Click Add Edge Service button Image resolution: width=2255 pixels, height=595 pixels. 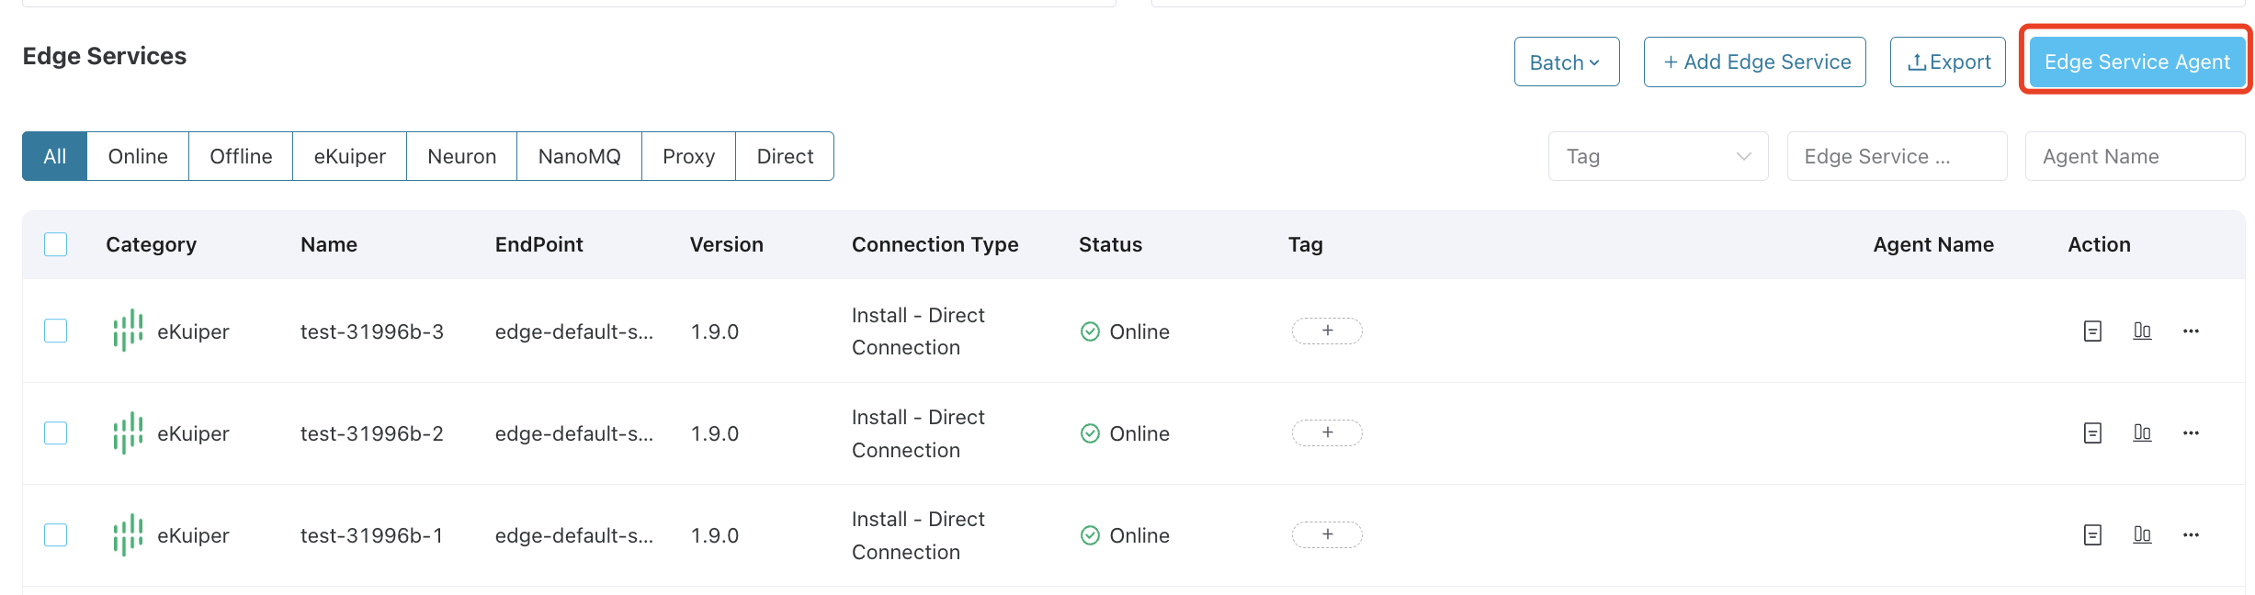[x=1754, y=62]
